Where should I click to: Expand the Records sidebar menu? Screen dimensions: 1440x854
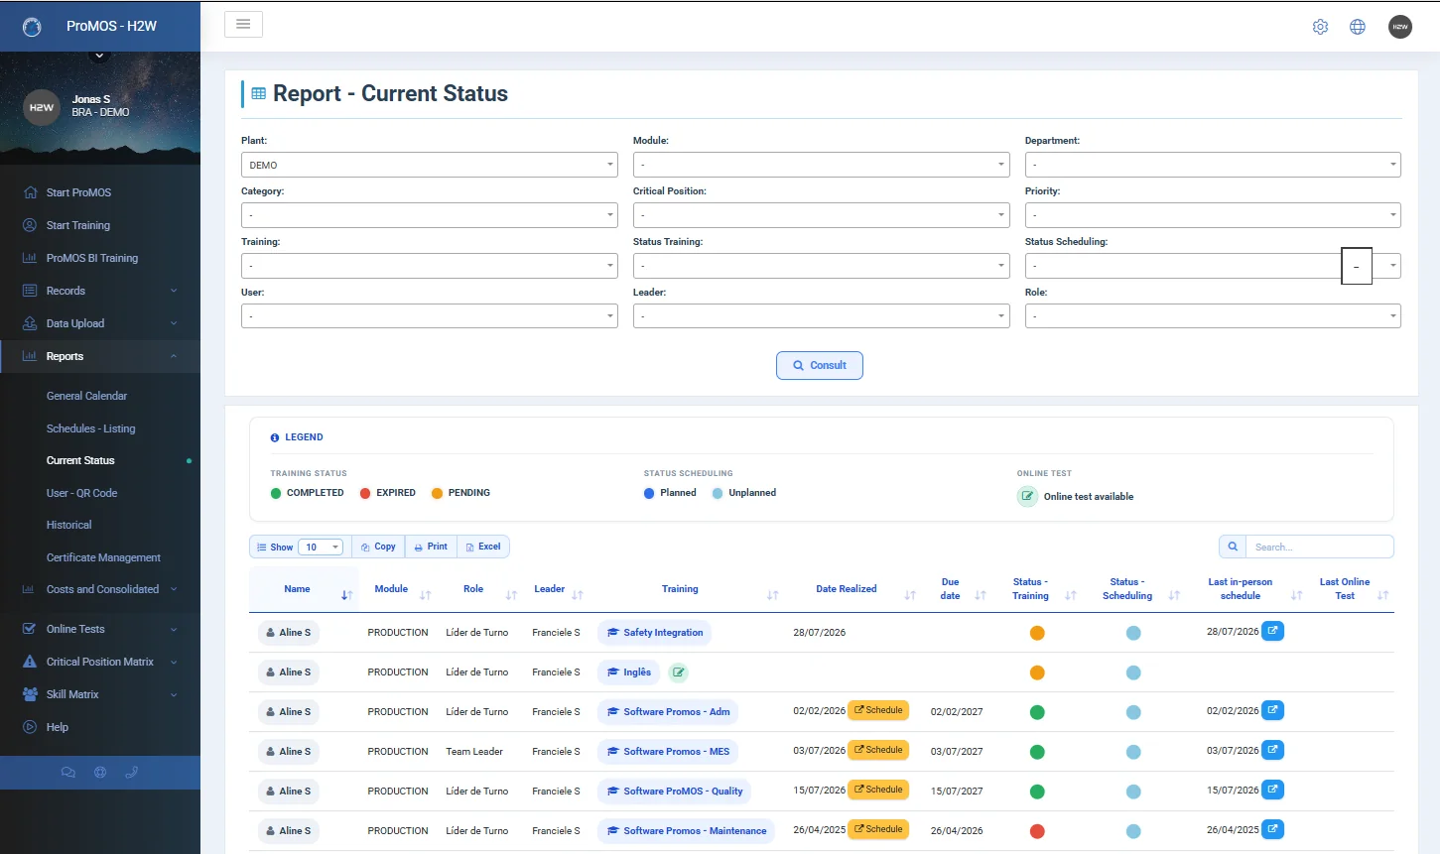(x=100, y=291)
